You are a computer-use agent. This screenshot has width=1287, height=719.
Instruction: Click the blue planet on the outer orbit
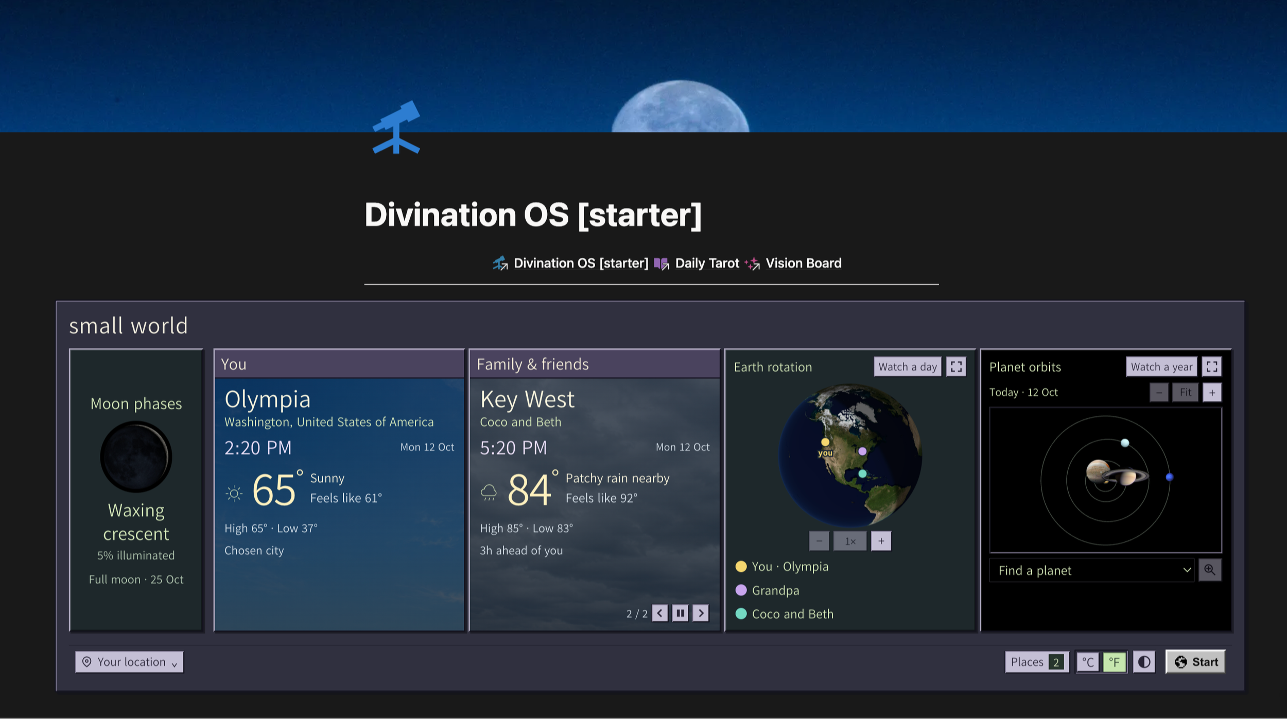pyautogui.click(x=1170, y=477)
